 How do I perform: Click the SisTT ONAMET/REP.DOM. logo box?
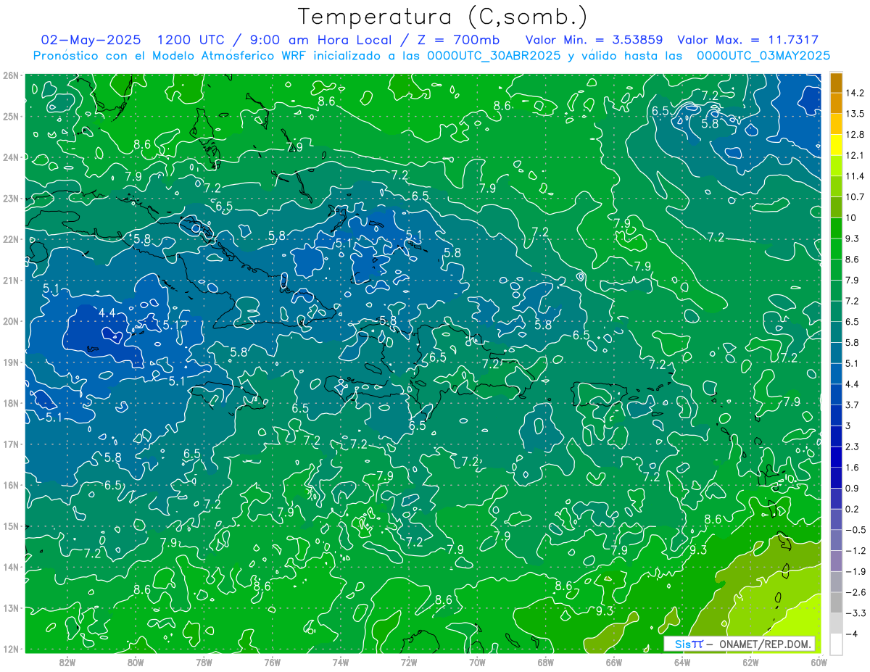[x=739, y=644]
